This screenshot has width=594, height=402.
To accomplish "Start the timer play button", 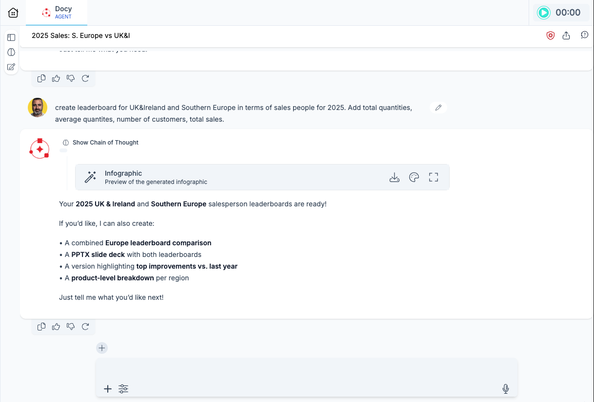I will (543, 13).
